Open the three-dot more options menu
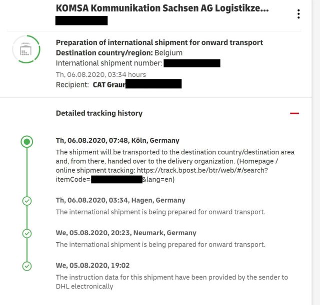 pyautogui.click(x=298, y=14)
